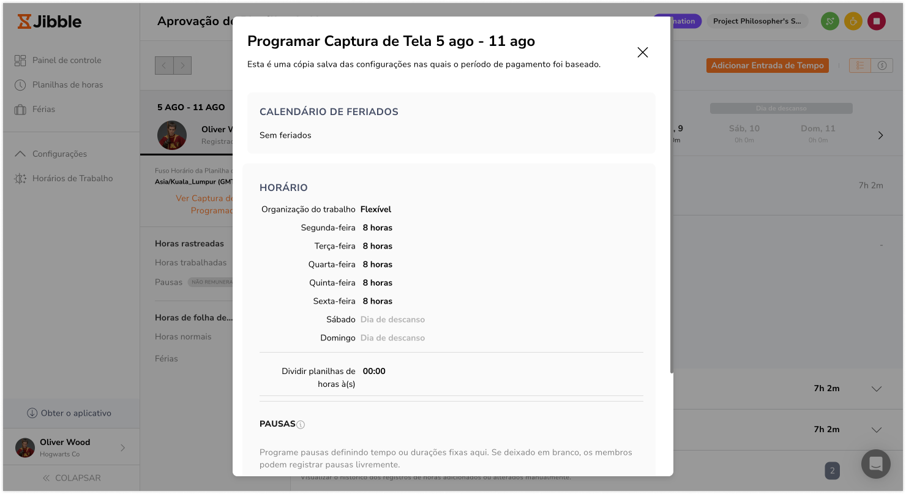
Task: Open the chat support bubble icon
Action: pyautogui.click(x=875, y=464)
